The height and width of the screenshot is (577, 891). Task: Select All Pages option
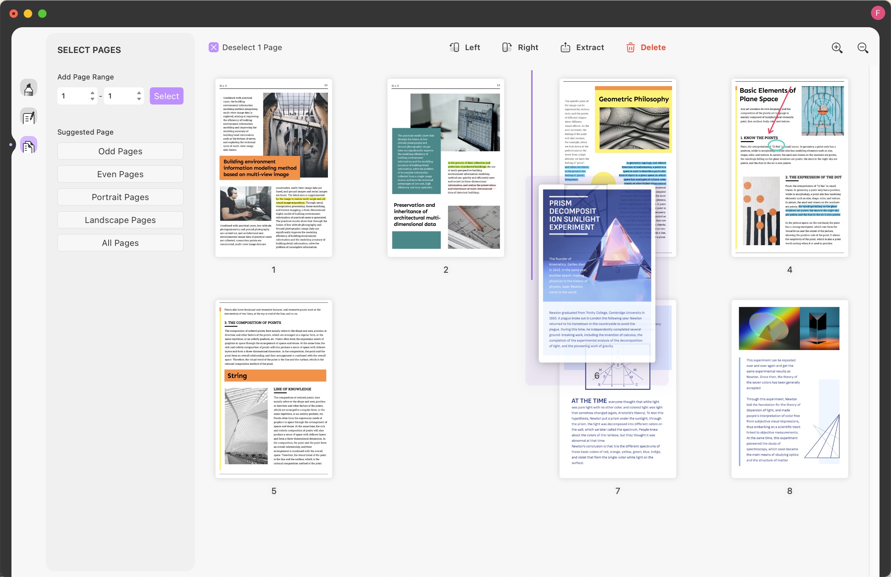coord(120,243)
